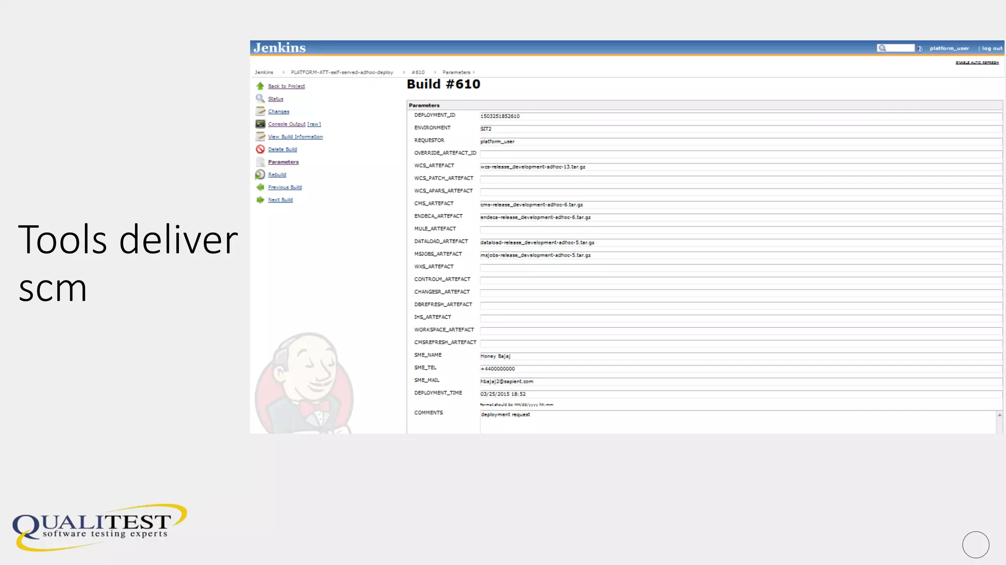Click the WCS_ARTEFACT field
Screen dimensions: 1006x565
[x=741, y=167]
